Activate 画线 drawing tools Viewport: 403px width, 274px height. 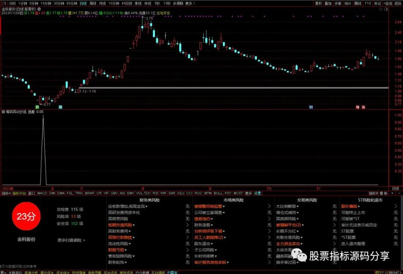358,3
